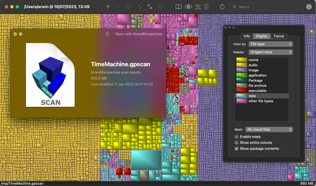Click the zoom in plus icon
Image resolution: width=316 pixels, height=186 pixels.
click(x=108, y=7)
